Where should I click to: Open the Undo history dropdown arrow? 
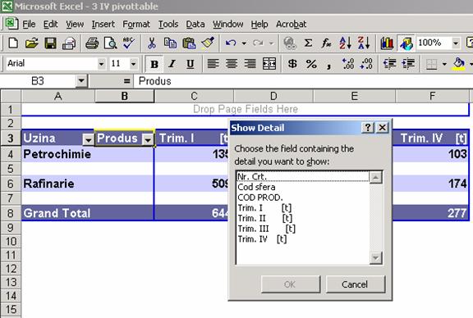pos(244,43)
